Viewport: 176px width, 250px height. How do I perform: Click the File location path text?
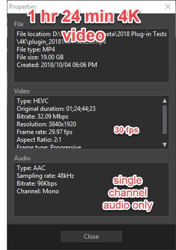tap(91, 38)
